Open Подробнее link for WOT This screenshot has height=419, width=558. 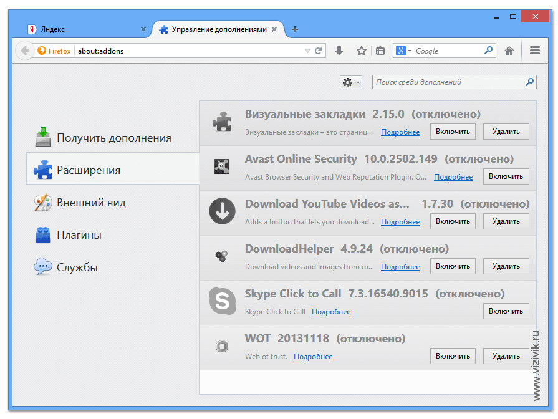(313, 357)
